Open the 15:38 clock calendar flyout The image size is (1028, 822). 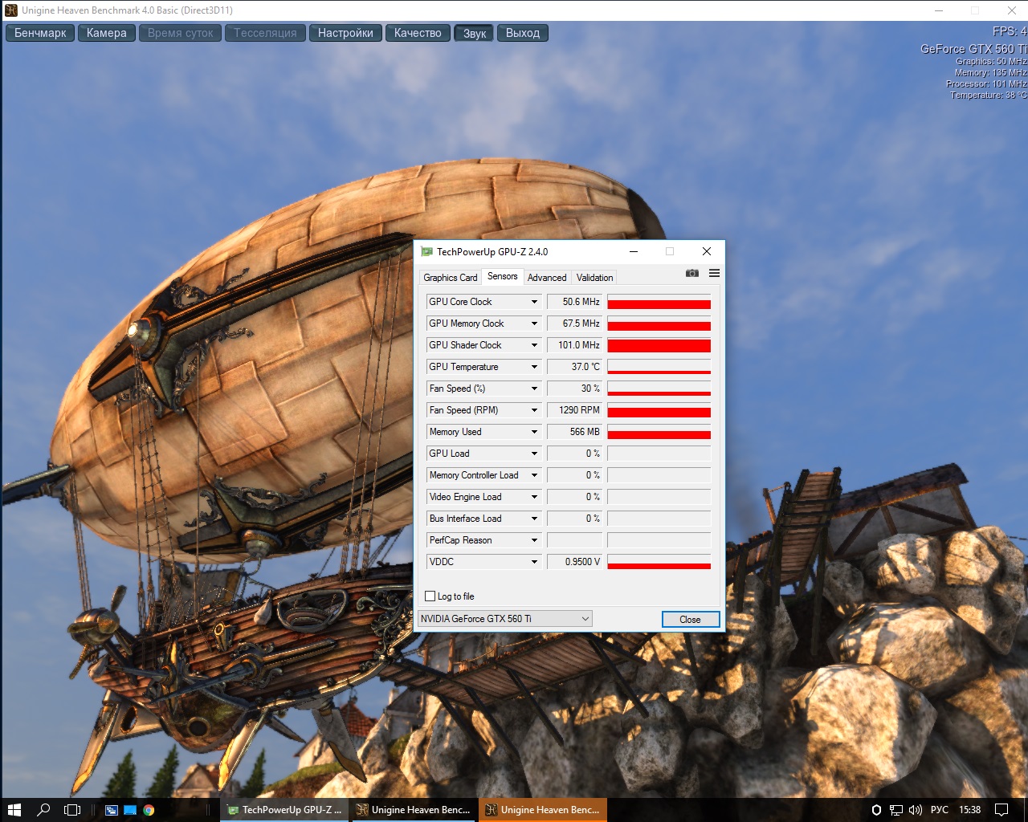[x=969, y=810]
